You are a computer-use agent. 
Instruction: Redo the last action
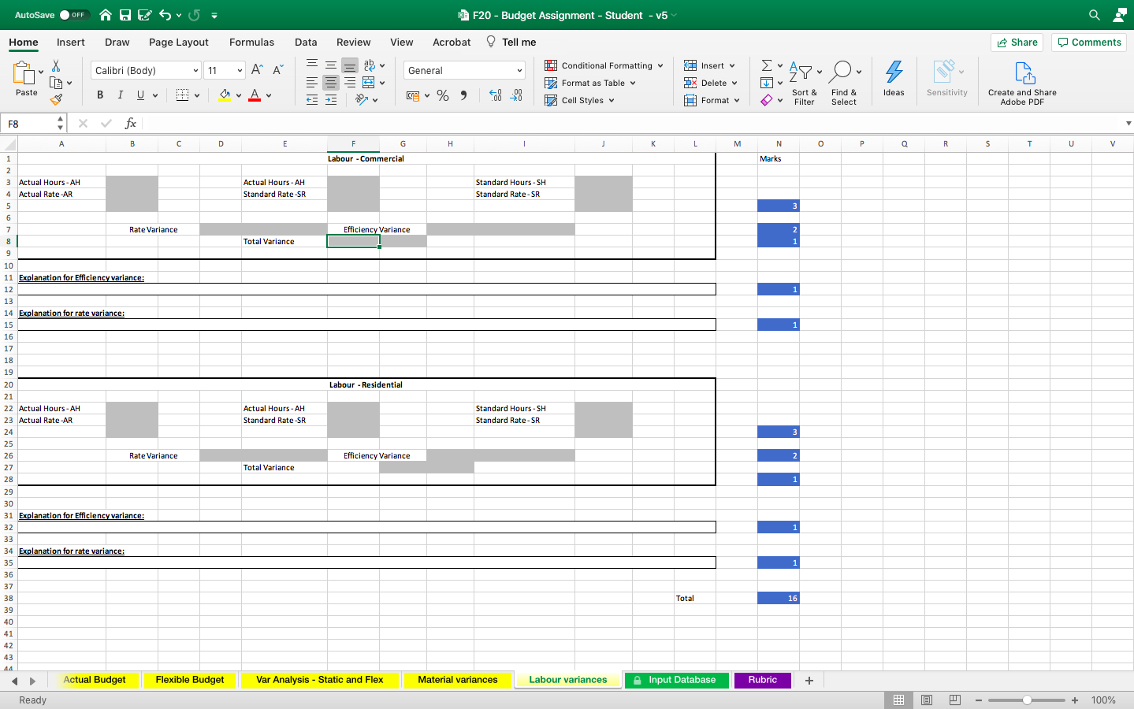[194, 15]
